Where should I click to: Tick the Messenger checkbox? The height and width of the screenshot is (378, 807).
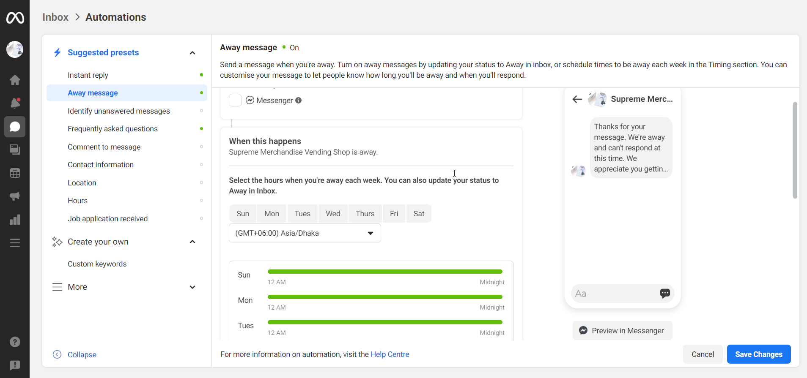tap(235, 100)
